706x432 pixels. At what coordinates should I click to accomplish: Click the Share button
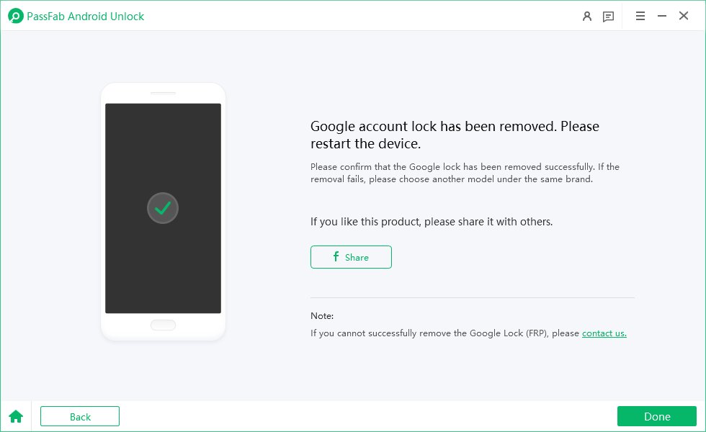(x=351, y=257)
